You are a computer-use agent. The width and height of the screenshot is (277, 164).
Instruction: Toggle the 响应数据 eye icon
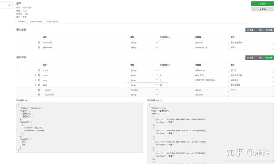(x=158, y=101)
